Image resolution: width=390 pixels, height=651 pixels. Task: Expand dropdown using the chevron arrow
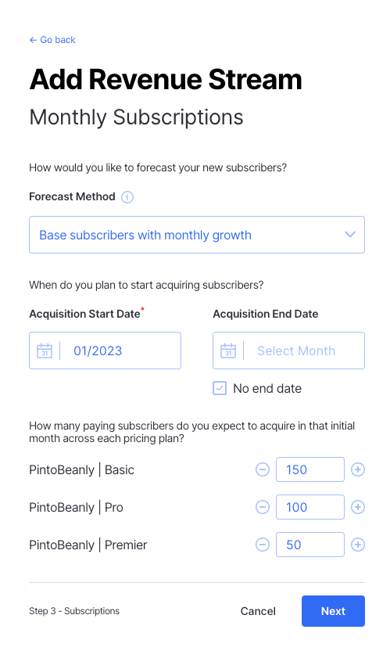350,235
